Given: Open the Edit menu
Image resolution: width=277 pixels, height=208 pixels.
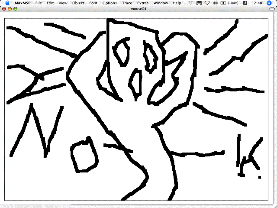Looking at the screenshot, I should pos(50,3).
